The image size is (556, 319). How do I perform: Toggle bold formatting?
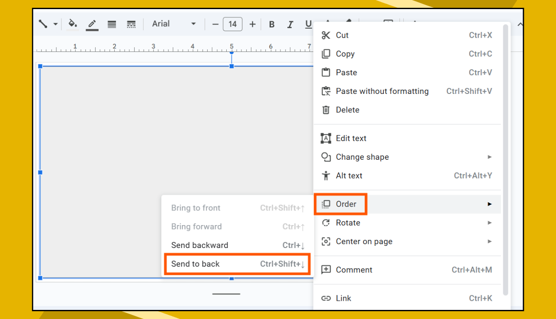[x=272, y=24]
